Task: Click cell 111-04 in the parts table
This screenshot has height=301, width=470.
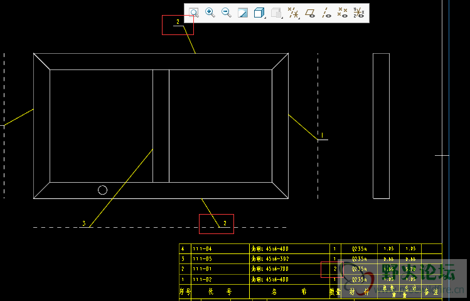Action: point(220,248)
